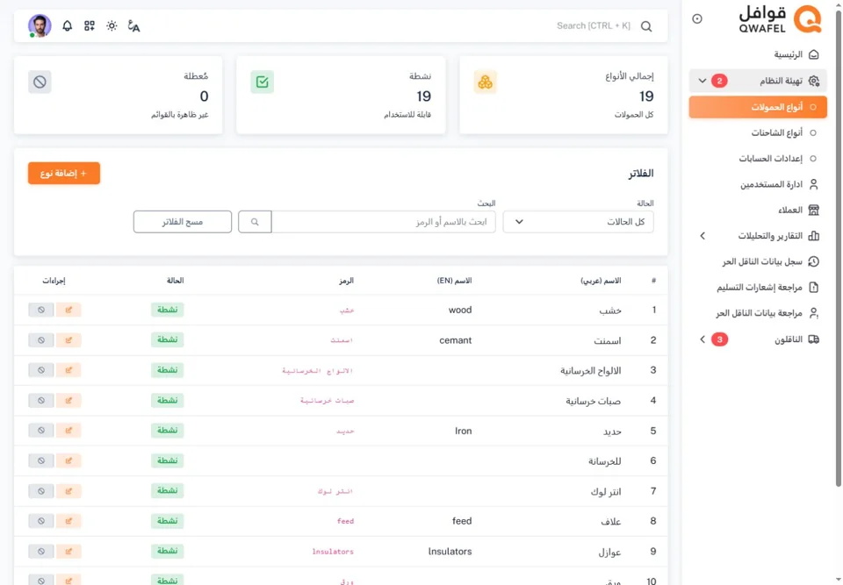
Task: Click the Insulators code cell
Action: (x=333, y=552)
